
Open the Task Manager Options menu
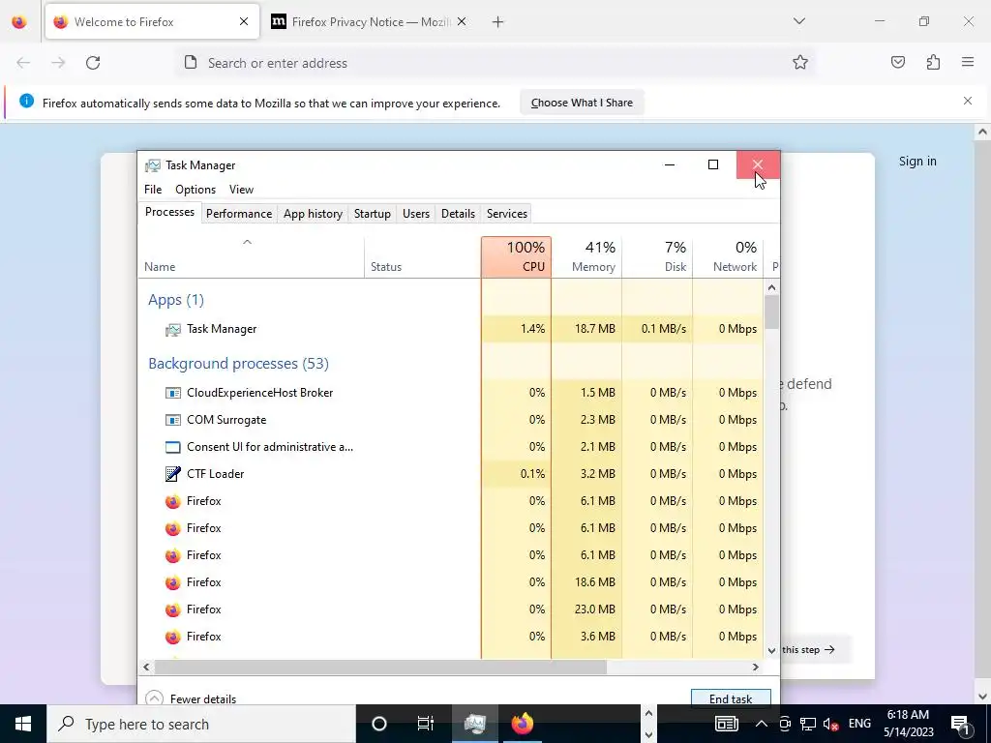[x=195, y=190]
